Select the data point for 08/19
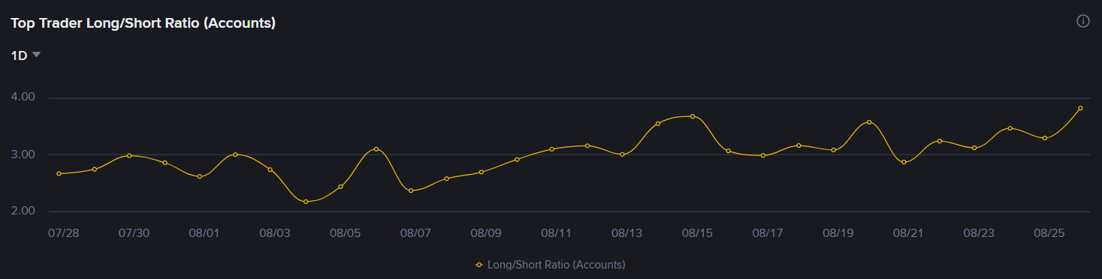Viewport: 1102px width, 279px height. tap(834, 150)
